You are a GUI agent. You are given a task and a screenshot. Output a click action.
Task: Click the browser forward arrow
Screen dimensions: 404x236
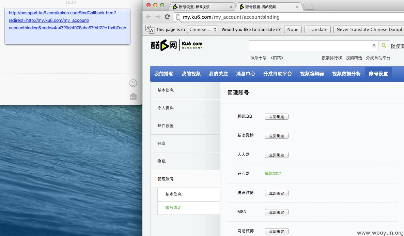click(x=158, y=17)
